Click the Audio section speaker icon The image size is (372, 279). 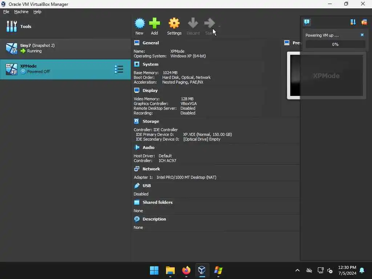(137, 147)
